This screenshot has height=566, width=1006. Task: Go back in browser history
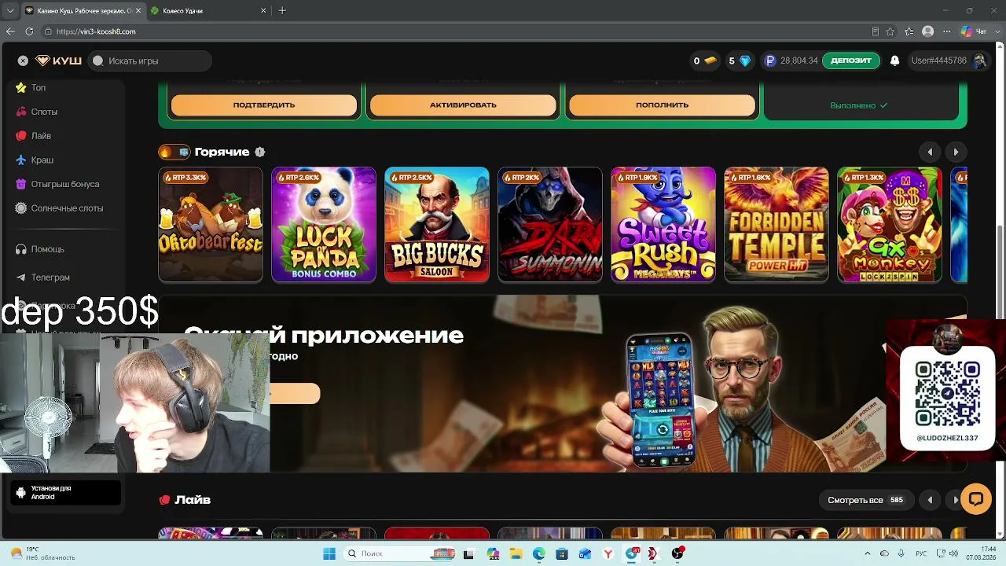click(x=10, y=31)
